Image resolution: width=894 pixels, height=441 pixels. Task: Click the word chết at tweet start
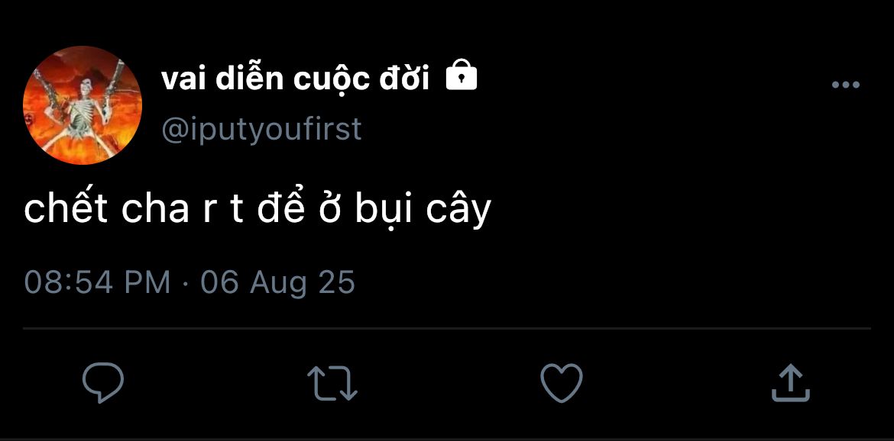66,208
